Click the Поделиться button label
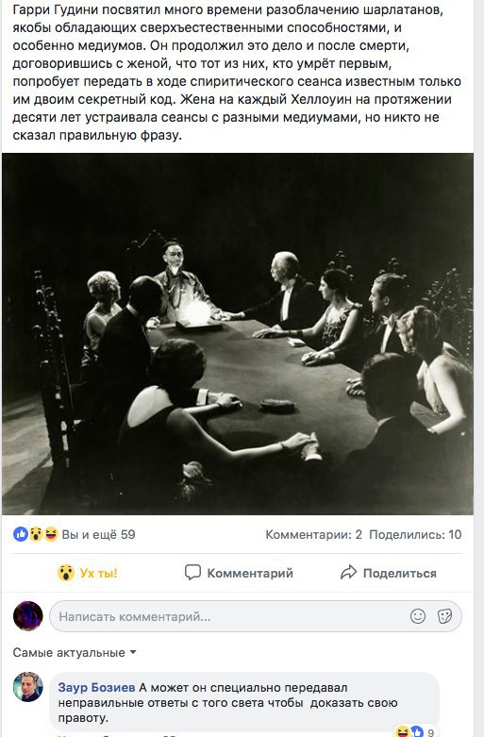The width and height of the screenshot is (484, 737). pos(400,574)
